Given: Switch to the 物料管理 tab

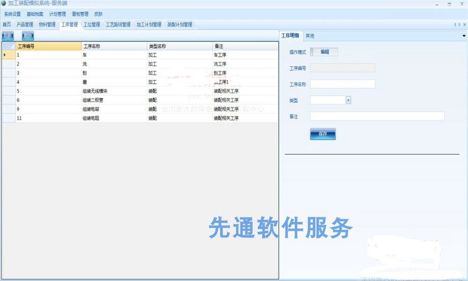Looking at the screenshot, I should pyautogui.click(x=47, y=24).
